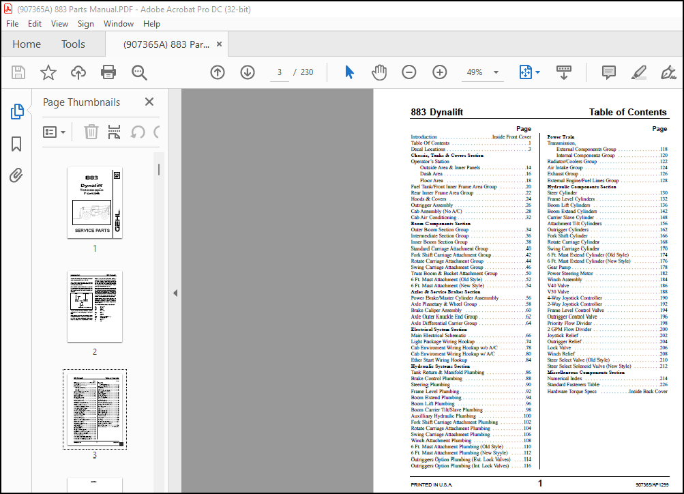Open the Bookmarks panel icon
This screenshot has height=494, width=684.
(16, 144)
